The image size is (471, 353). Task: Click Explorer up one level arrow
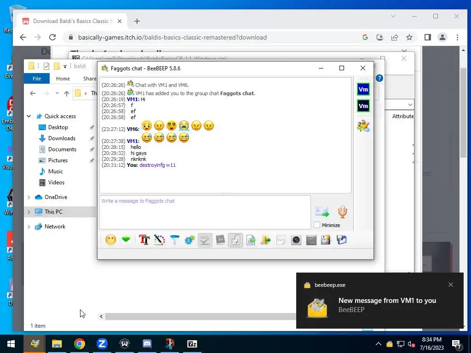coord(67,93)
